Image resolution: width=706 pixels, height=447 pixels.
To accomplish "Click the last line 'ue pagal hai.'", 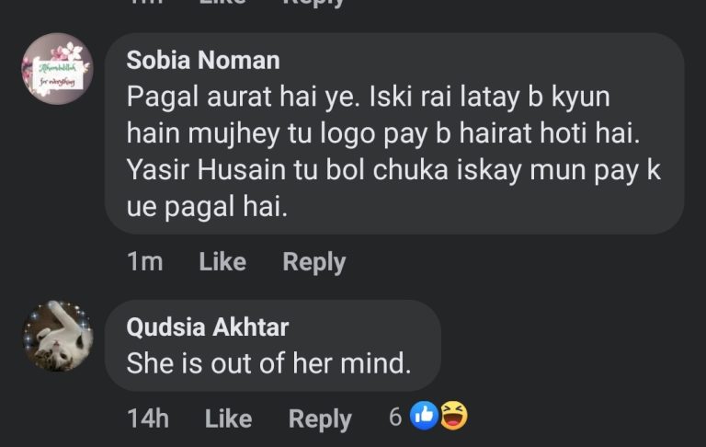I will (x=207, y=207).
